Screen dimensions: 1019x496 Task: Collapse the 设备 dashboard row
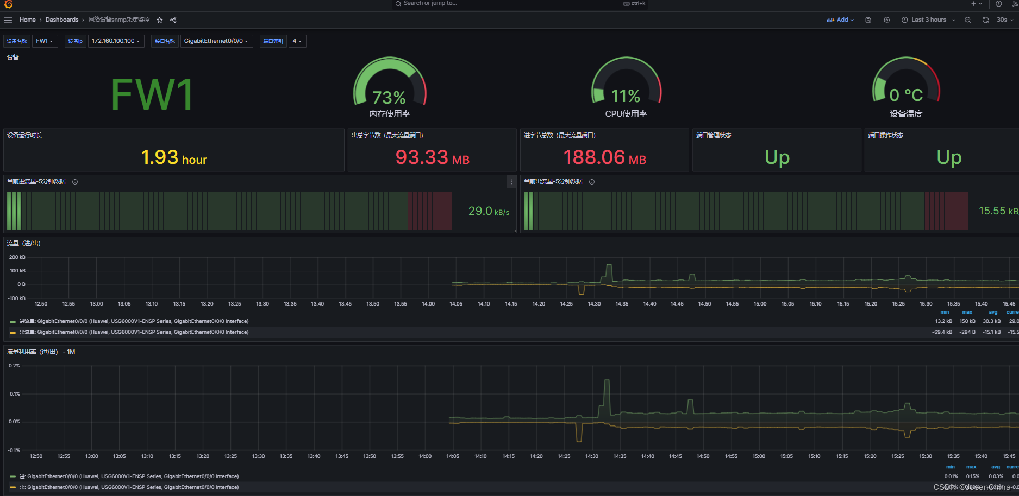pos(13,58)
